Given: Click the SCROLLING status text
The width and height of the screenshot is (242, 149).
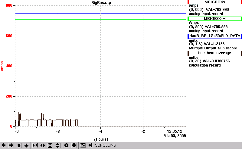Looking at the screenshot, I should [x=106, y=145].
